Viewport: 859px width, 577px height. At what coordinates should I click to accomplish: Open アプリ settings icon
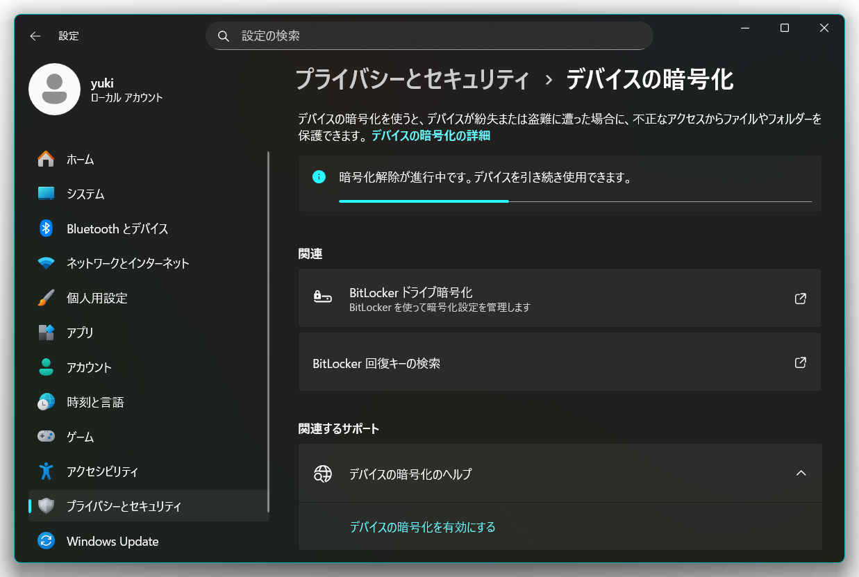coord(46,333)
